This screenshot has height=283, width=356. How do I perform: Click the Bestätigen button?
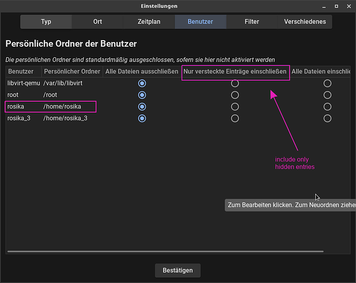pyautogui.click(x=178, y=271)
